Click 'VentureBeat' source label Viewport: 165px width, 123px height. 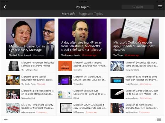pos(78,84)
